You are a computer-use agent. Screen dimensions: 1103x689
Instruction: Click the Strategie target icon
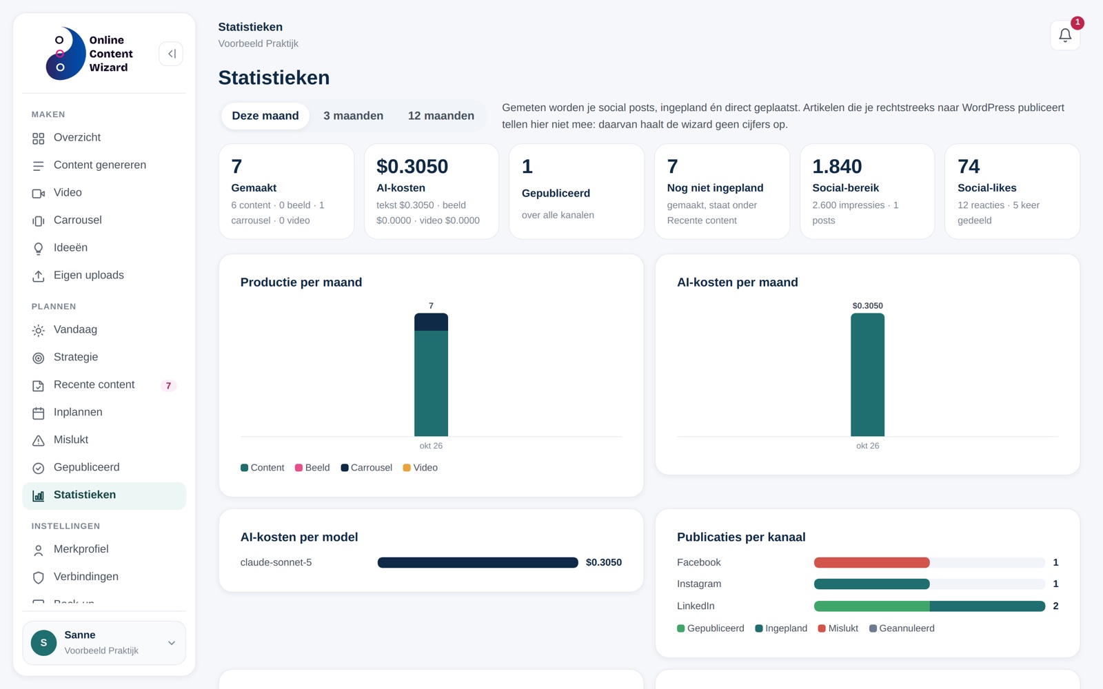tap(39, 358)
